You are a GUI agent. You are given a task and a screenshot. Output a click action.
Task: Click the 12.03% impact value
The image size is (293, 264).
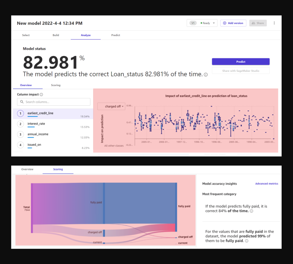85,137
